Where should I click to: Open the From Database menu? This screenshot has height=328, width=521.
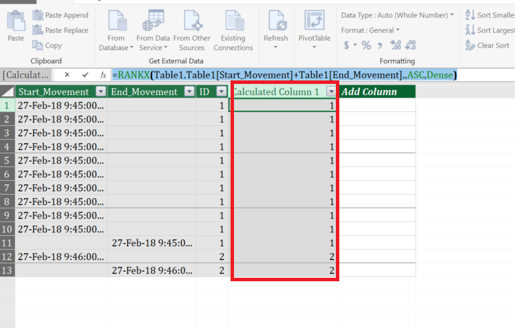pyautogui.click(x=116, y=30)
